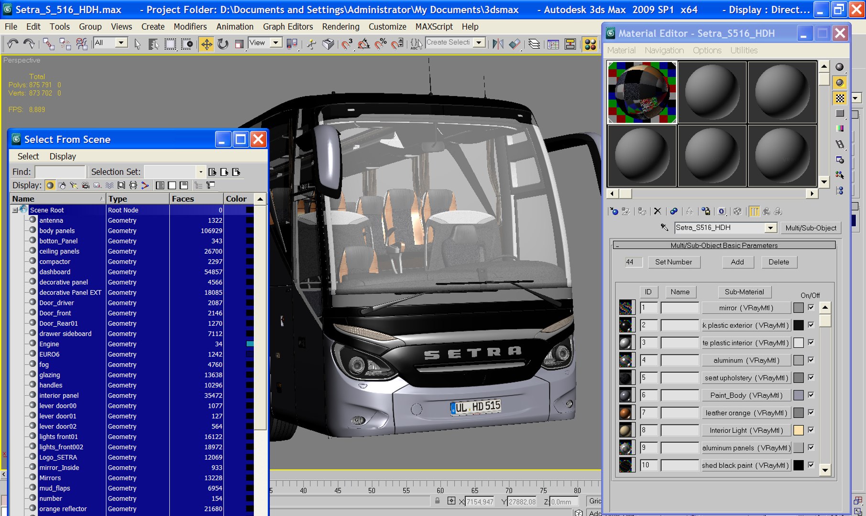The height and width of the screenshot is (516, 866).
Task: Click cream color swatch for Interior Light
Action: pos(799,430)
